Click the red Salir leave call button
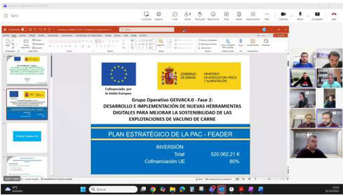This screenshot has width=343, height=196. click(x=334, y=16)
